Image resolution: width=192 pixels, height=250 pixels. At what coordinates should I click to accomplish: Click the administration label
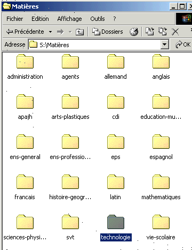point(25,77)
